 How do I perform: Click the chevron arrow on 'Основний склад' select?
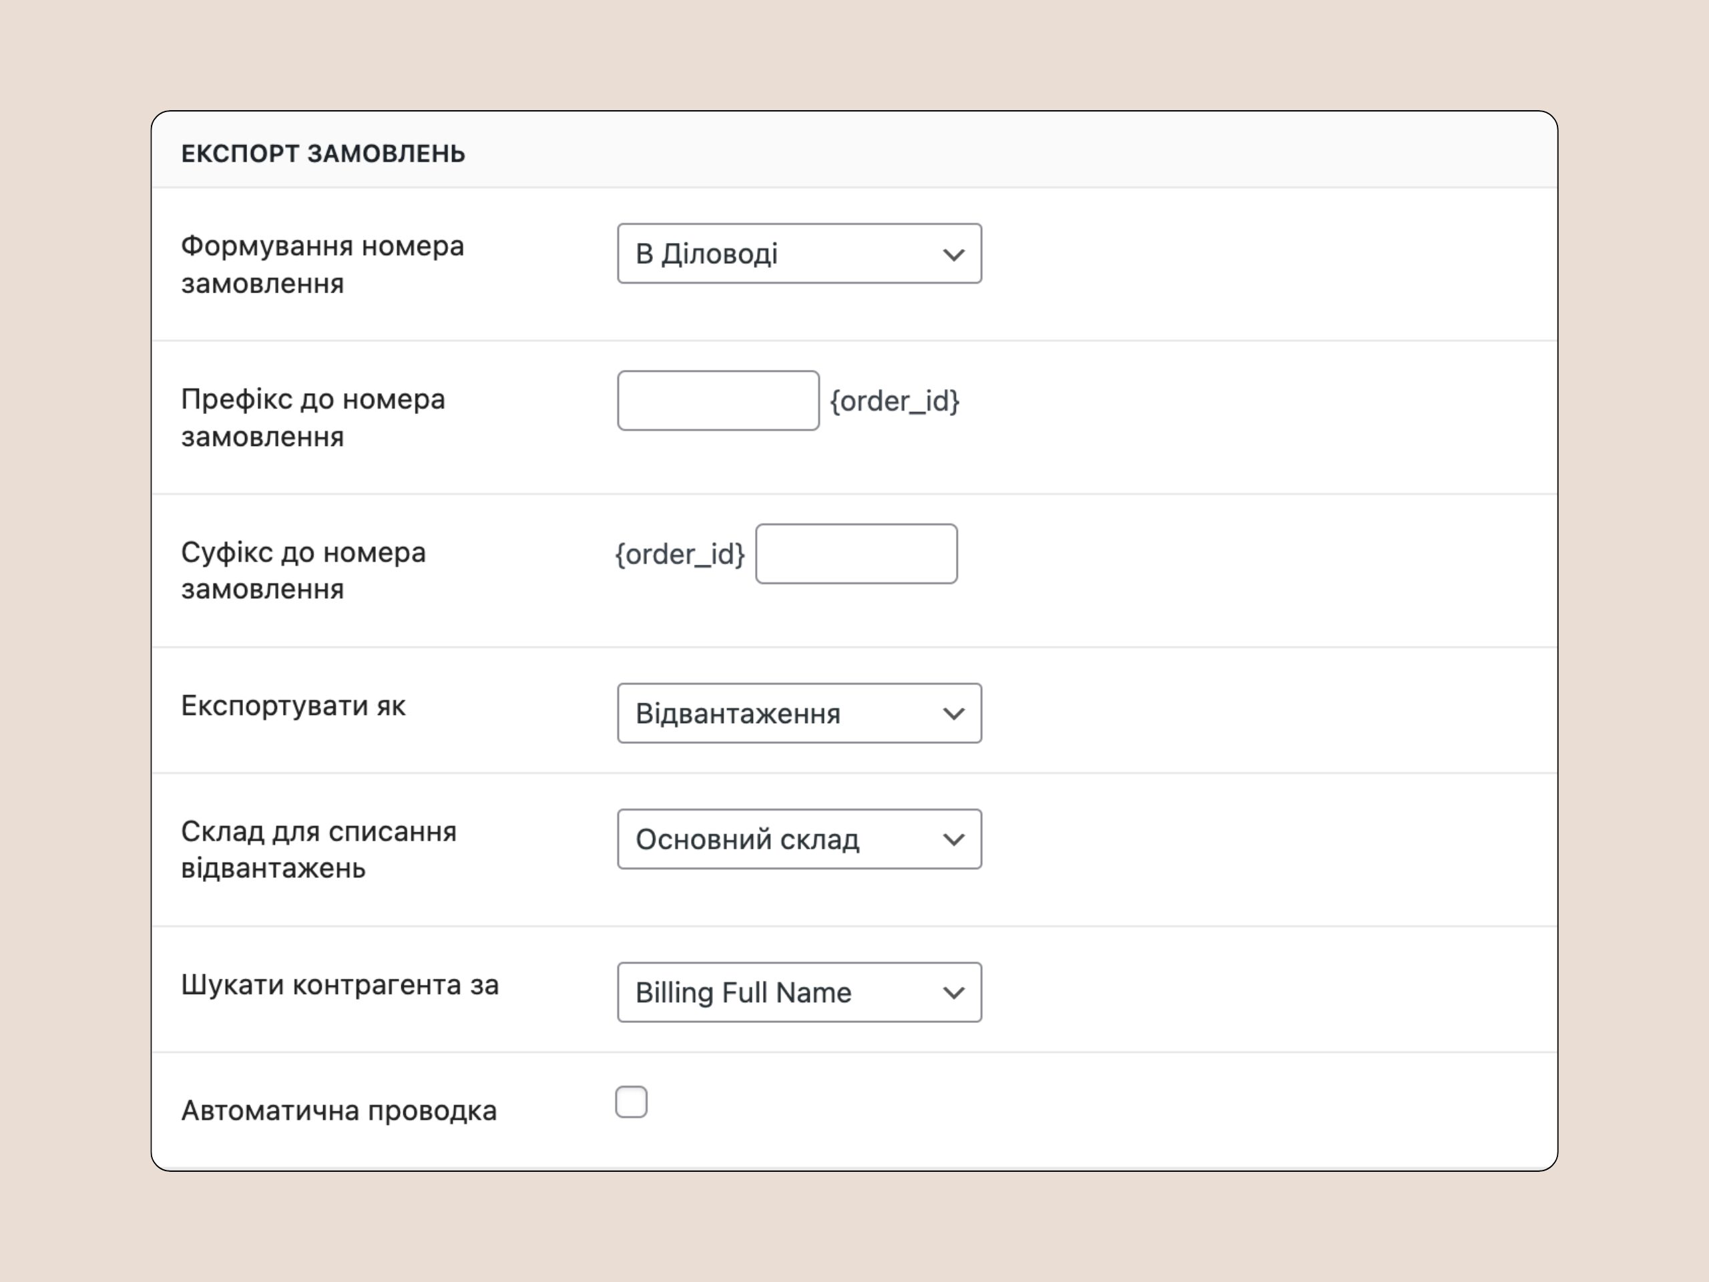click(x=953, y=840)
